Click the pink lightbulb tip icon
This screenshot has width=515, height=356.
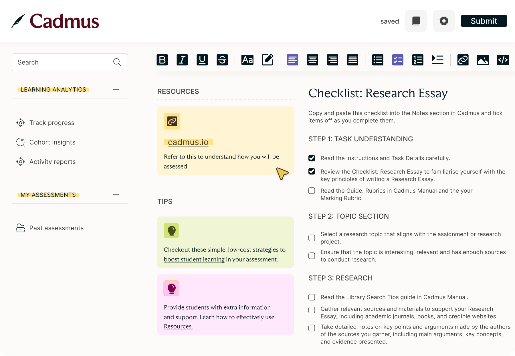click(171, 288)
